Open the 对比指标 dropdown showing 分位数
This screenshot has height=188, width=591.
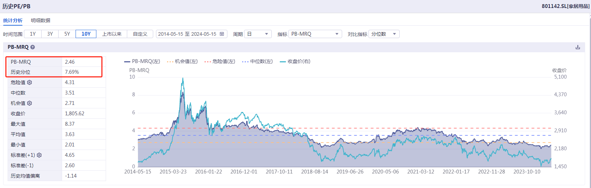(x=384, y=34)
